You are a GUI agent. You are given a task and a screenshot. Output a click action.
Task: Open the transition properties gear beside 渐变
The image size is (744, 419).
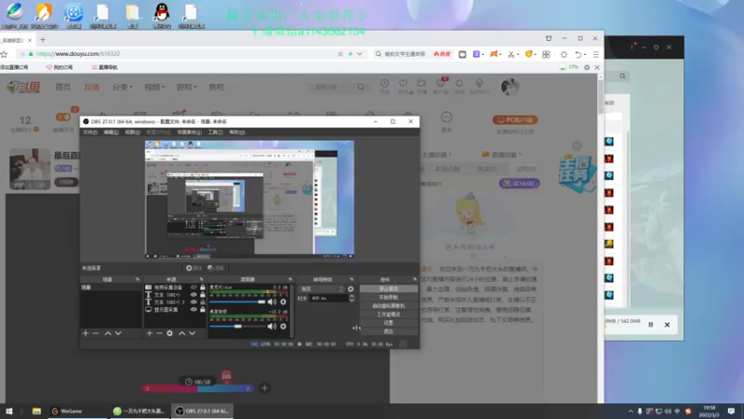tap(351, 289)
